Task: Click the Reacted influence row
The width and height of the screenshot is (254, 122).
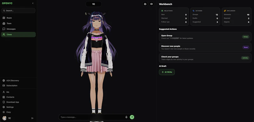Action: [237, 18]
